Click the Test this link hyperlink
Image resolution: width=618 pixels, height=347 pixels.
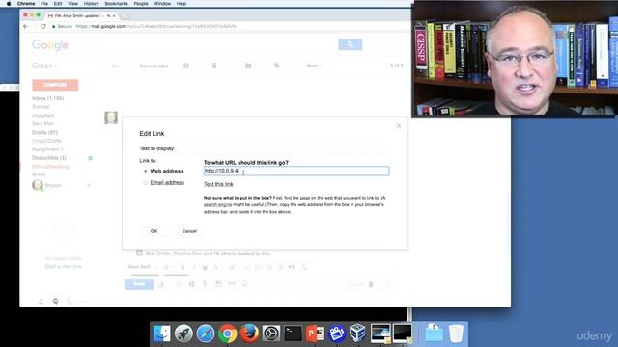[x=218, y=184]
